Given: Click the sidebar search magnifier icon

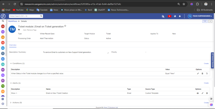Looking at the screenshot, I should point(3,21).
